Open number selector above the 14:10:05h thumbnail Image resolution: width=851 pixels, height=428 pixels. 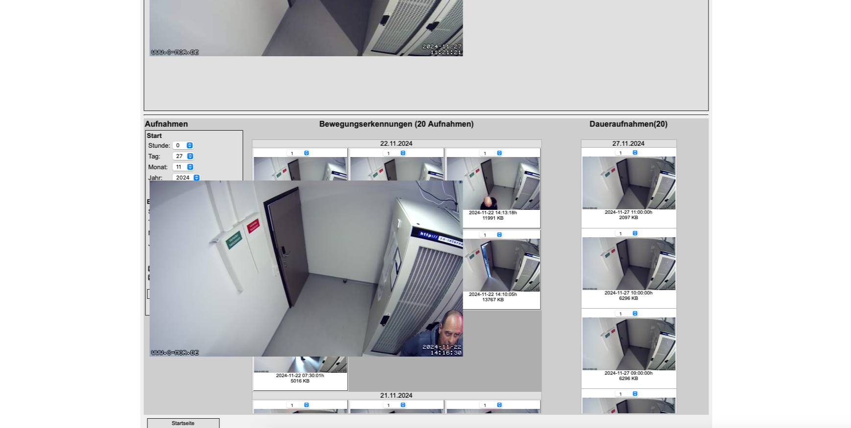pyautogui.click(x=492, y=235)
